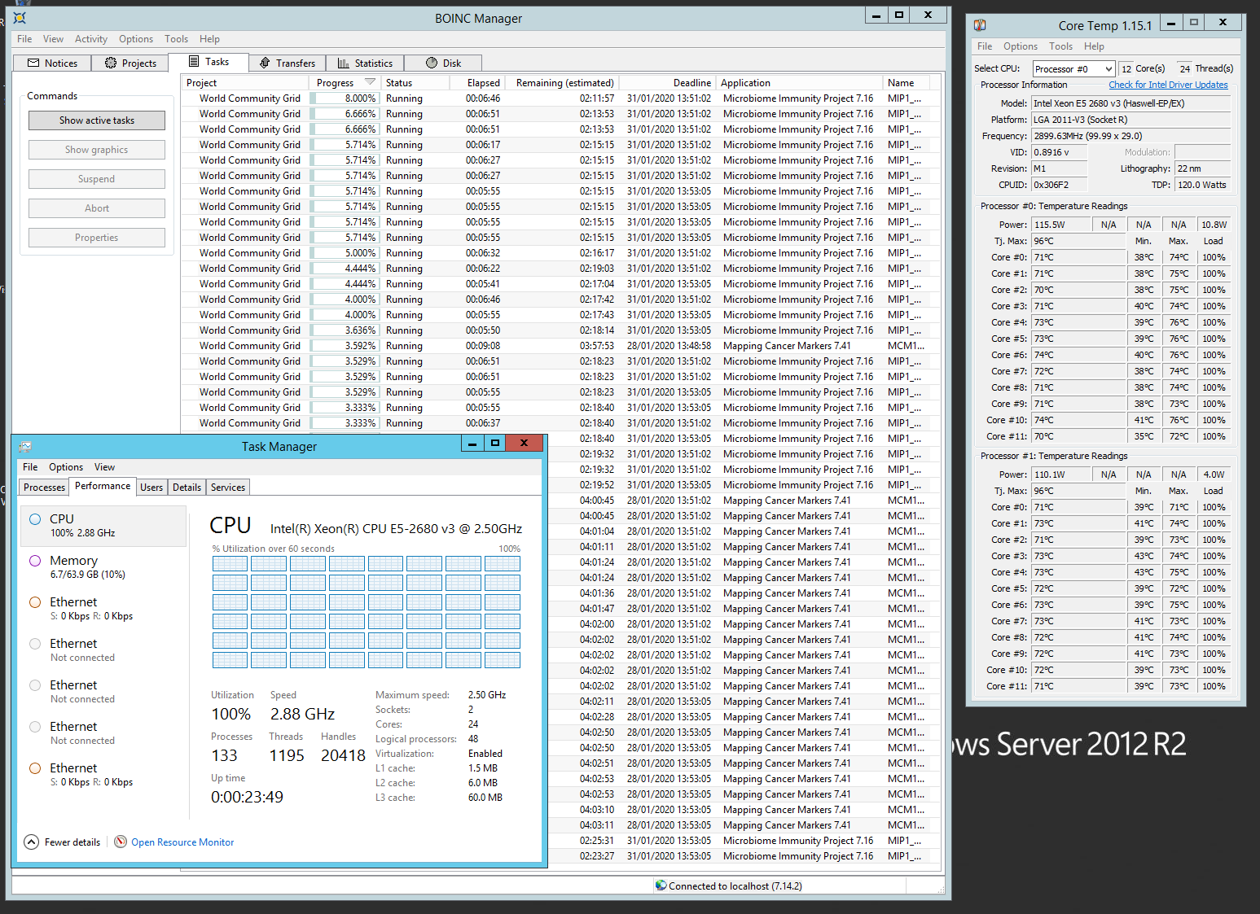
Task: Select the Memory performance item circle
Action: (x=35, y=560)
